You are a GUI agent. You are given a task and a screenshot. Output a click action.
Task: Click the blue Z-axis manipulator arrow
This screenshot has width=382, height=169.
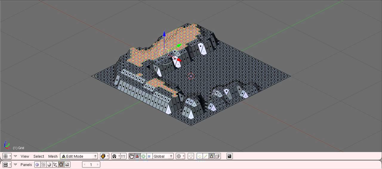pyautogui.click(x=164, y=34)
